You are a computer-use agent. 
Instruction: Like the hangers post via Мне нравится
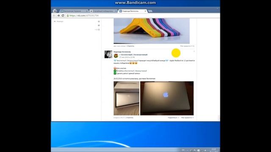click(187, 46)
